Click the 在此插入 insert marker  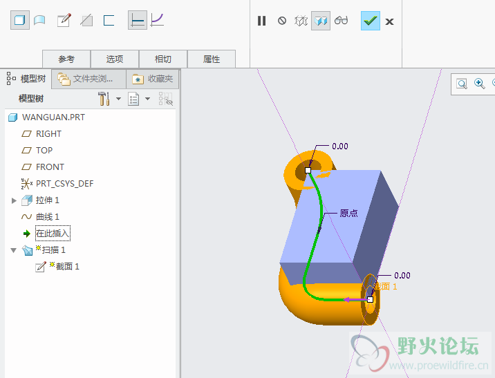[x=53, y=234]
